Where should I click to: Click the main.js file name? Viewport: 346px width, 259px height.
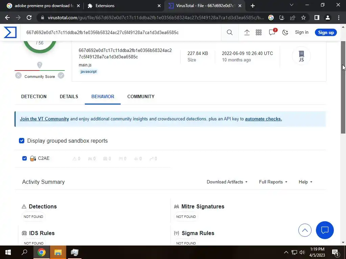point(85,65)
